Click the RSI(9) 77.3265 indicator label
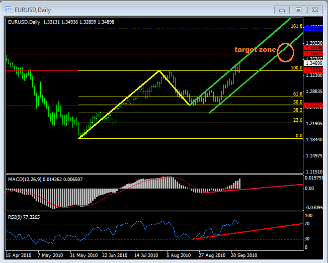The width and height of the screenshot is (328, 263). 24,217
